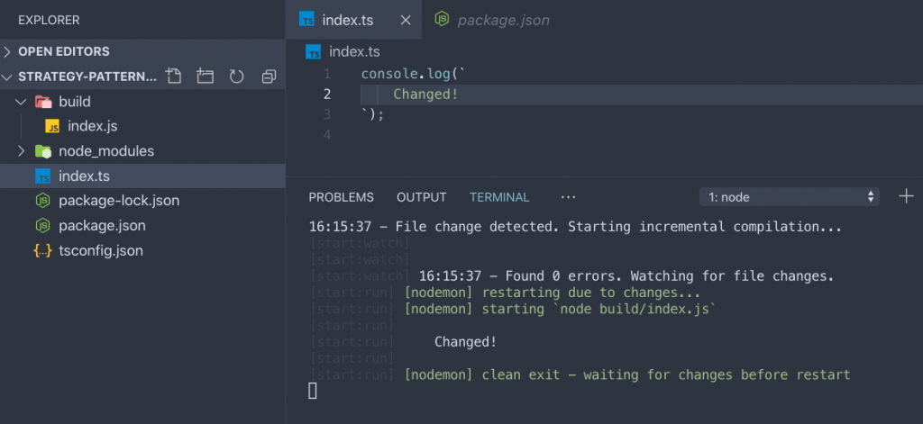The image size is (923, 424).
Task: Click the Node icon beside package-lock.json
Action: [x=43, y=201]
